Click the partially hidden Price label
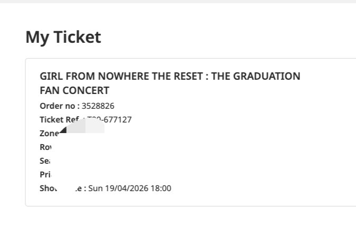The image size is (356, 226). pyautogui.click(x=43, y=174)
